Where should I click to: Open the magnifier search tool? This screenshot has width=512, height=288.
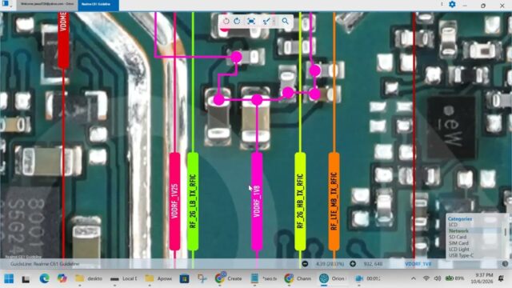coord(285,22)
